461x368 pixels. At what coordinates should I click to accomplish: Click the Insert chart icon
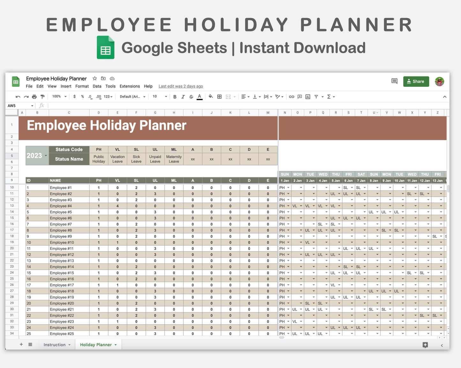[308, 96]
